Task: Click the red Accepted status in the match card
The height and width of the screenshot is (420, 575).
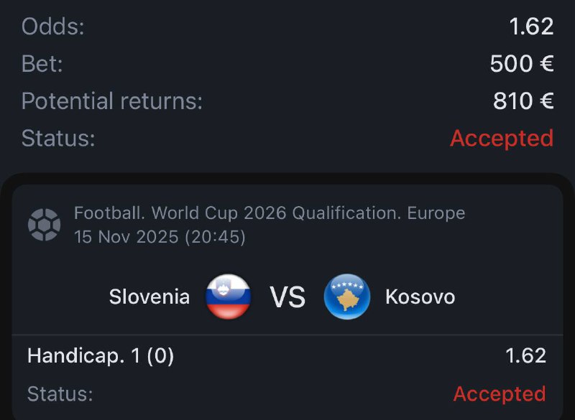Action: [499, 393]
